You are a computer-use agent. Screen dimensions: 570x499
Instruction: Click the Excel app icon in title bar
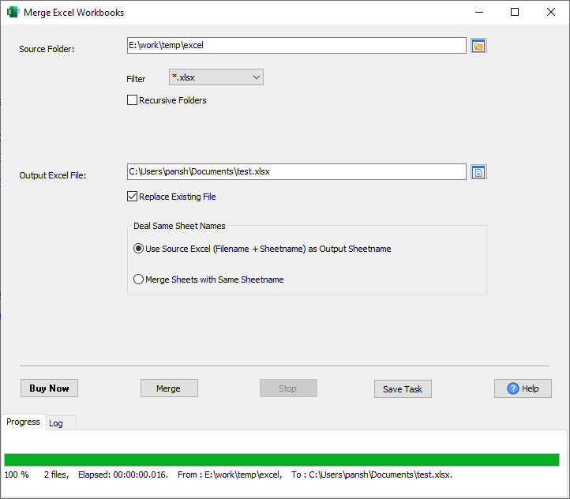point(13,13)
